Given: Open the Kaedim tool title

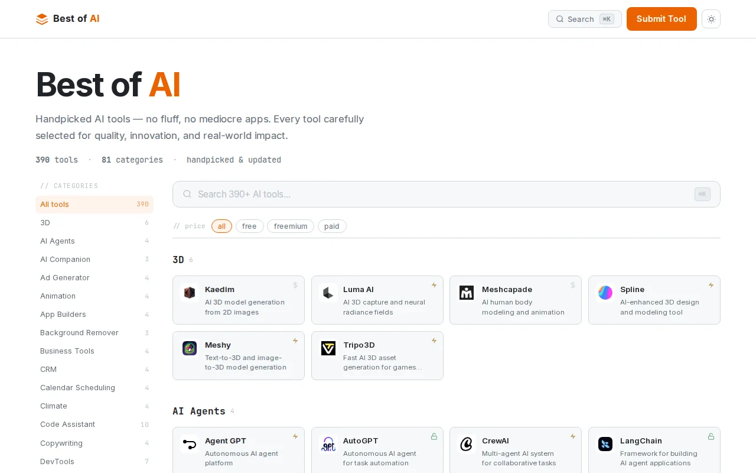Looking at the screenshot, I should 220,290.
